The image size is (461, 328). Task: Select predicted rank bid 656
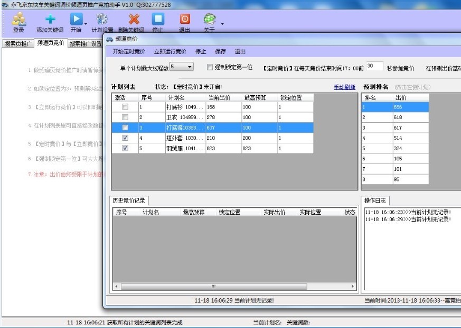pos(411,107)
